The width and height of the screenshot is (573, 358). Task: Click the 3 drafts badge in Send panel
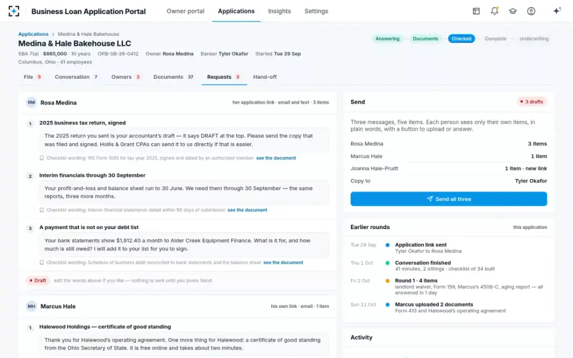pyautogui.click(x=532, y=102)
